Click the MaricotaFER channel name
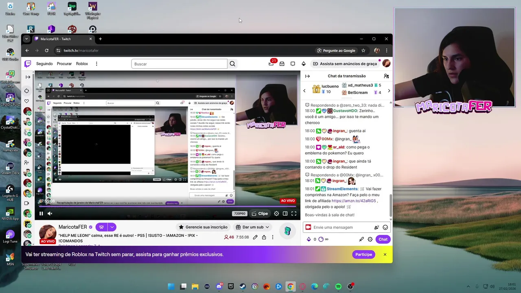521x293 pixels. coord(73,227)
